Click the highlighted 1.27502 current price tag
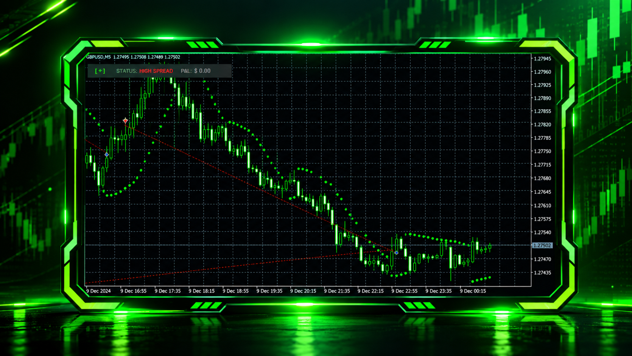Viewport: 632px width, 356px height. coord(542,246)
